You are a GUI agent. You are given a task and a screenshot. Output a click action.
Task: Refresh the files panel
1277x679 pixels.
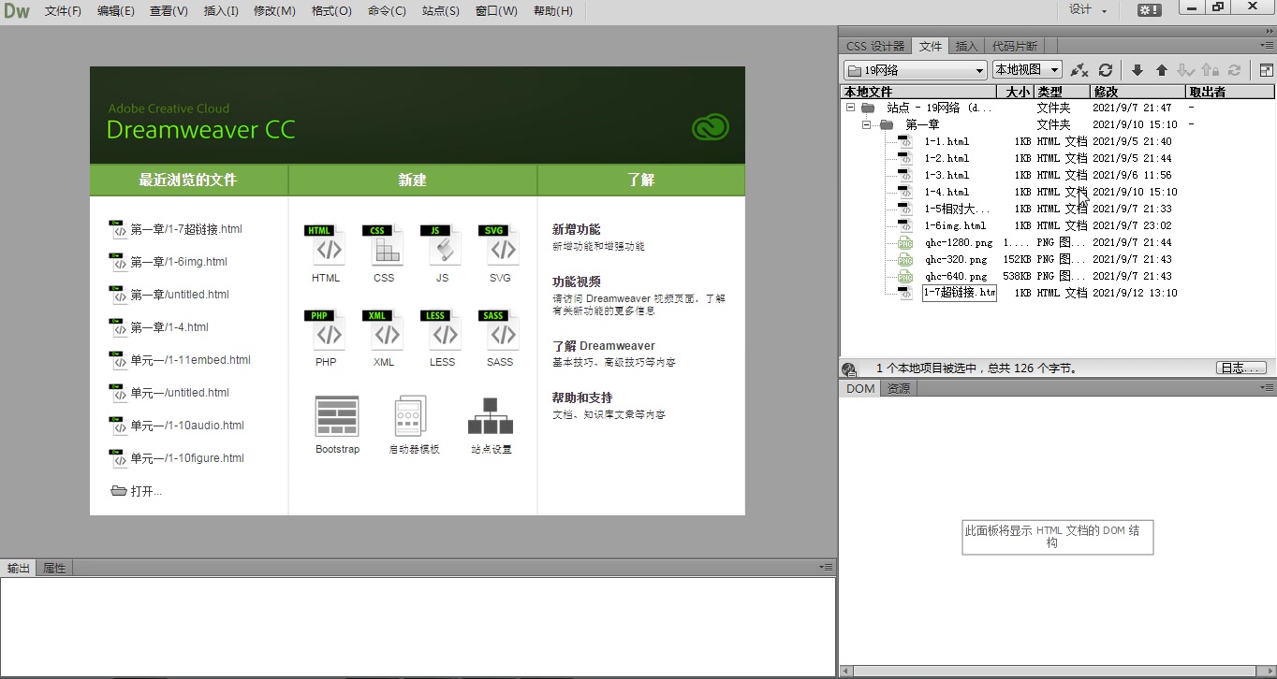(x=1106, y=70)
